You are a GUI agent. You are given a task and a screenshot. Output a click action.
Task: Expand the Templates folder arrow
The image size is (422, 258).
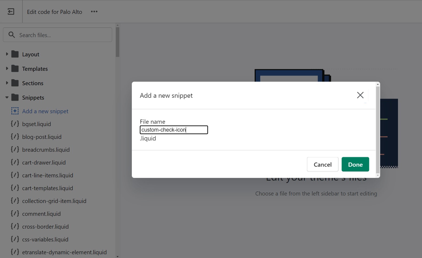coord(7,69)
